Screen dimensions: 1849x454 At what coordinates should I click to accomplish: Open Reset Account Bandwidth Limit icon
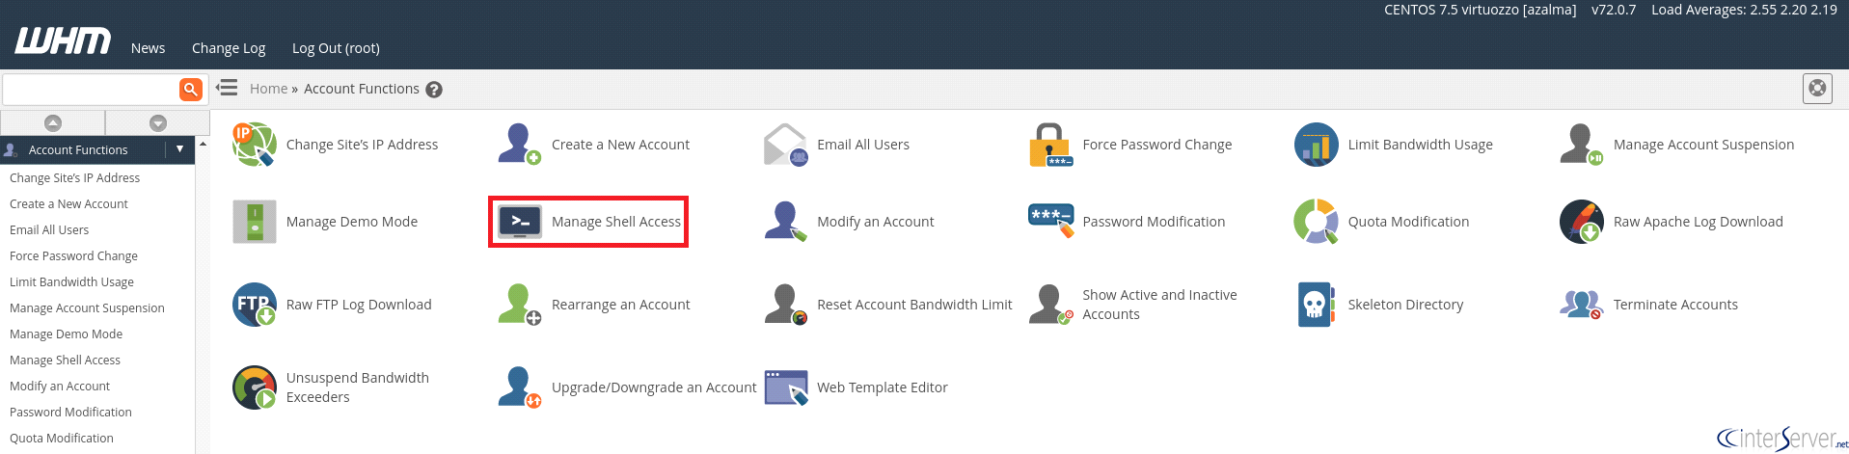[785, 305]
